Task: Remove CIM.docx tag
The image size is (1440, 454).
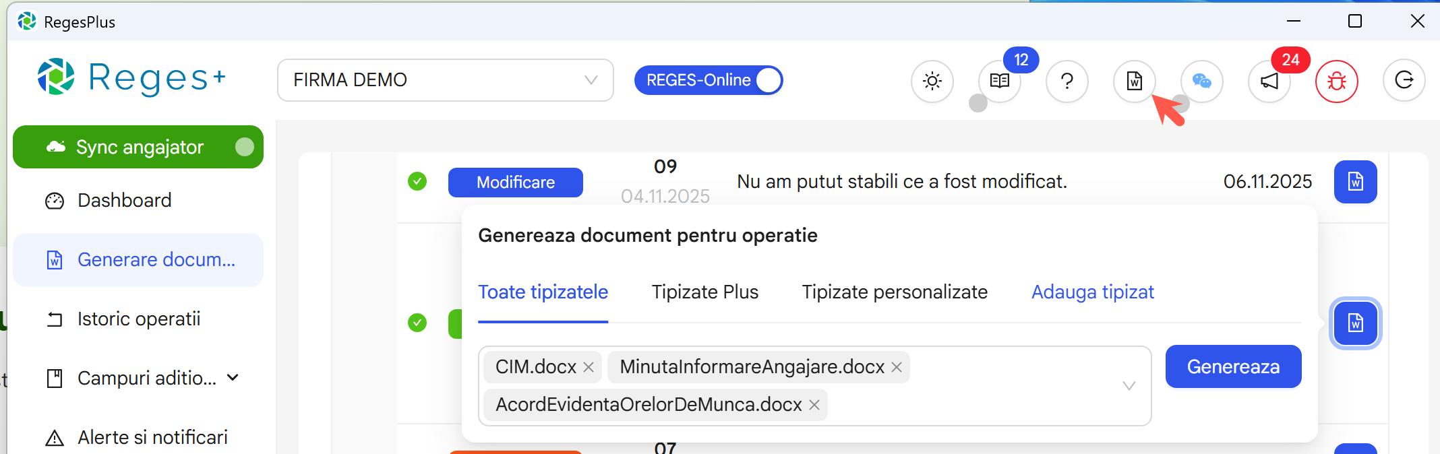Action: (x=589, y=367)
